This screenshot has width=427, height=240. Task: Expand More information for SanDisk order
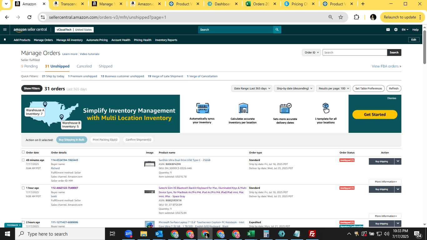(385, 182)
